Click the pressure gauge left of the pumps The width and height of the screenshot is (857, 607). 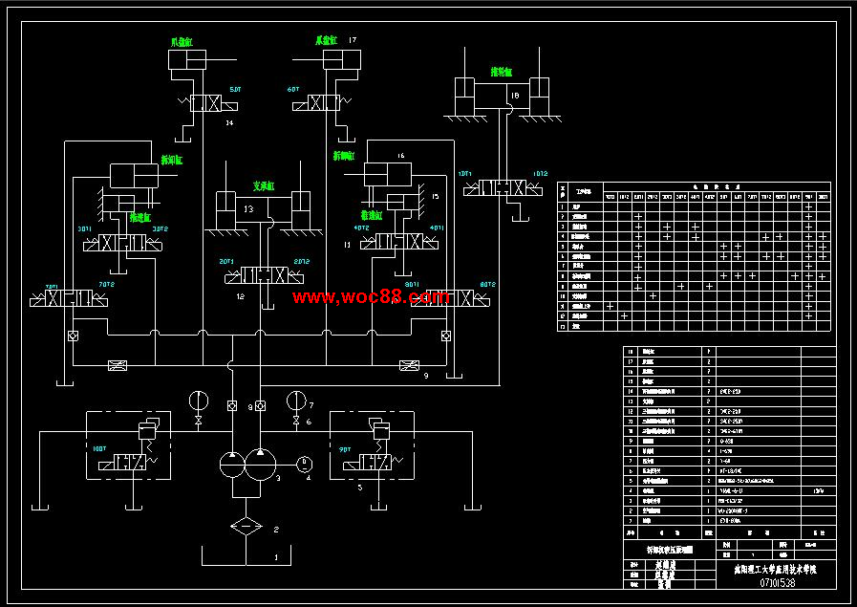click(199, 401)
